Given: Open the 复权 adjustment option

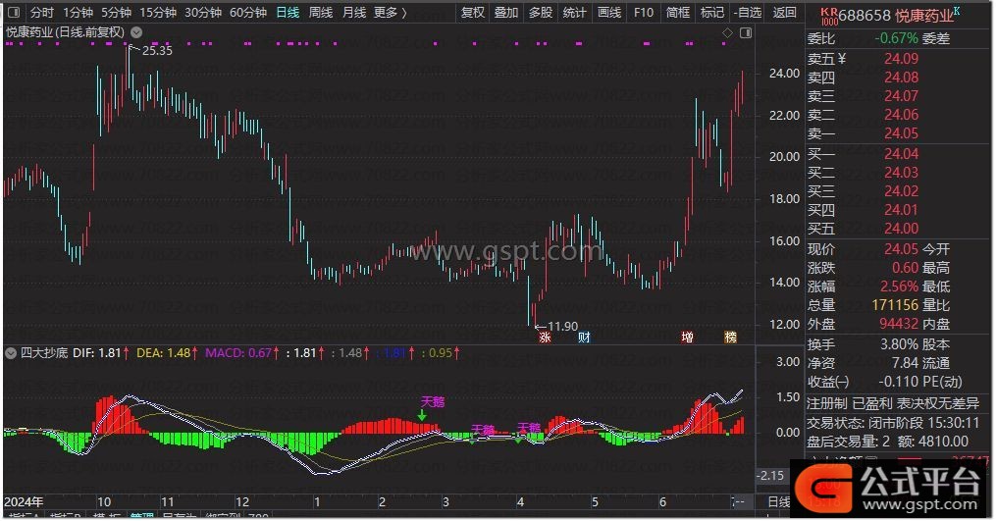Looking at the screenshot, I should [x=473, y=12].
